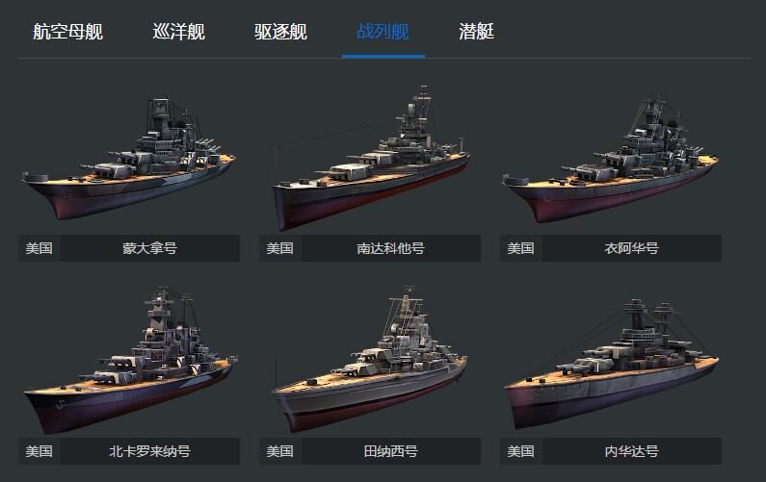Click the 蒙大拿号 name label
This screenshot has width=766, height=482.
(x=150, y=248)
